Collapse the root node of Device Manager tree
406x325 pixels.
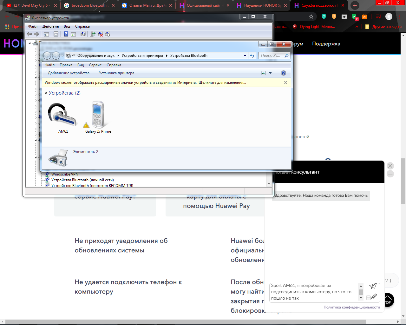click(30, 43)
